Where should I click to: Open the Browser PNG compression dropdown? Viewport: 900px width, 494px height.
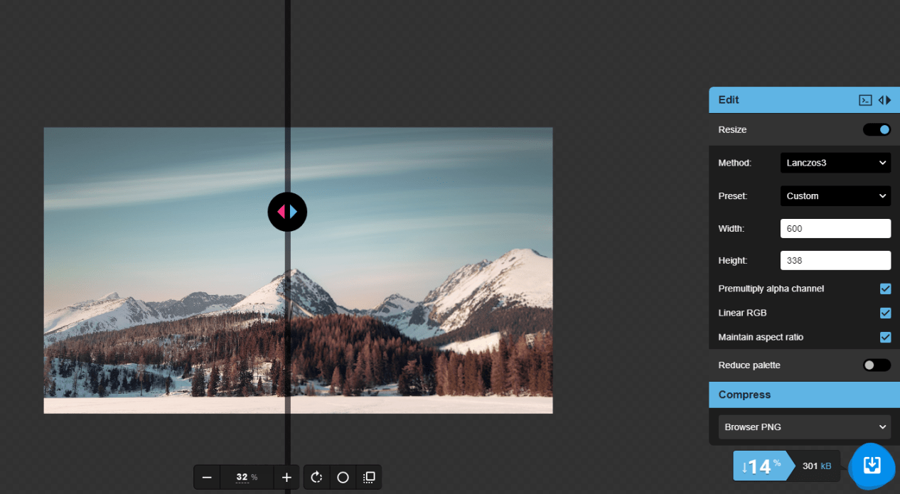(804, 426)
